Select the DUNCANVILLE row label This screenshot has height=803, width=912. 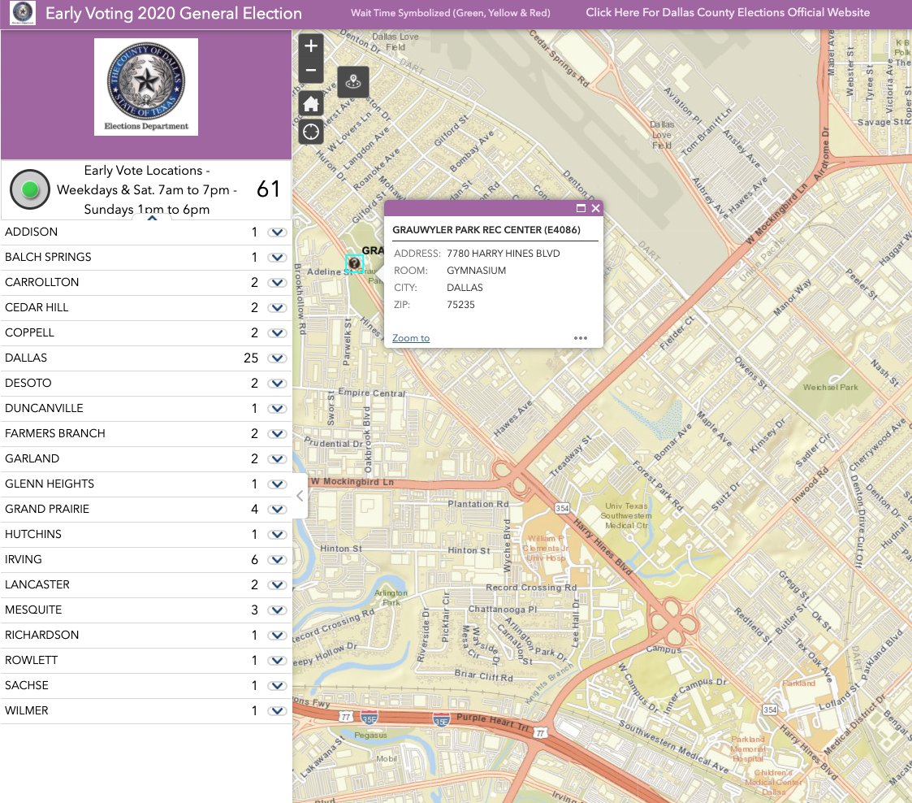tap(44, 408)
